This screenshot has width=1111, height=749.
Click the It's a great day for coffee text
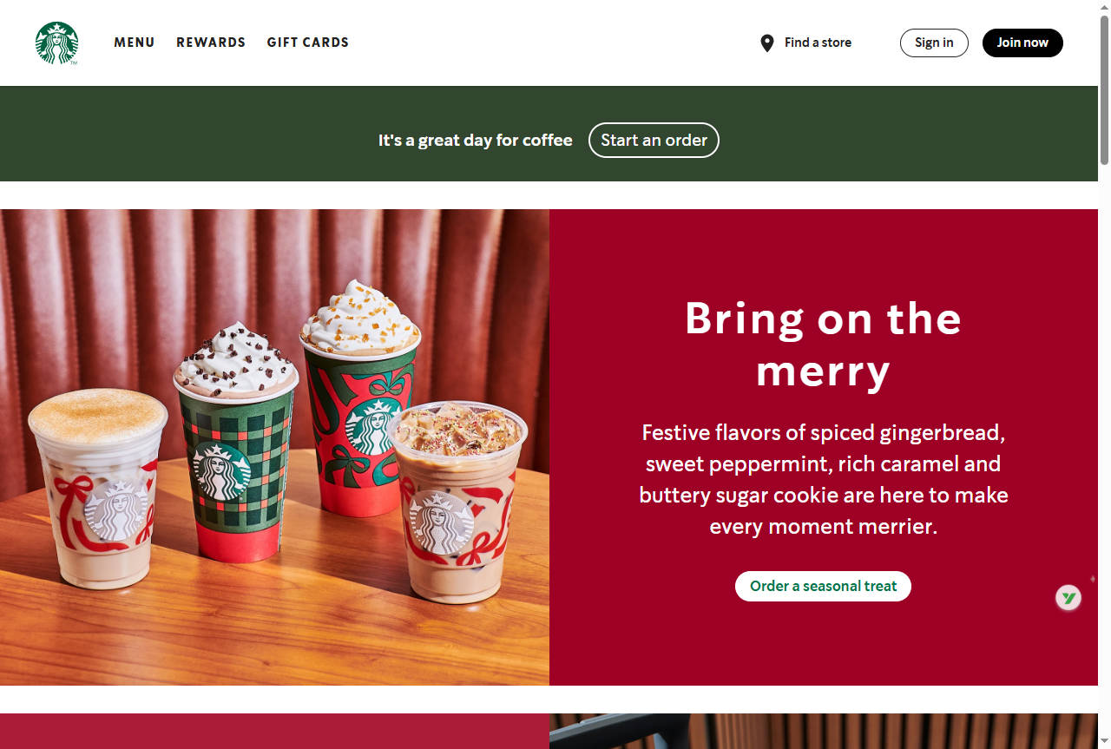click(x=475, y=140)
